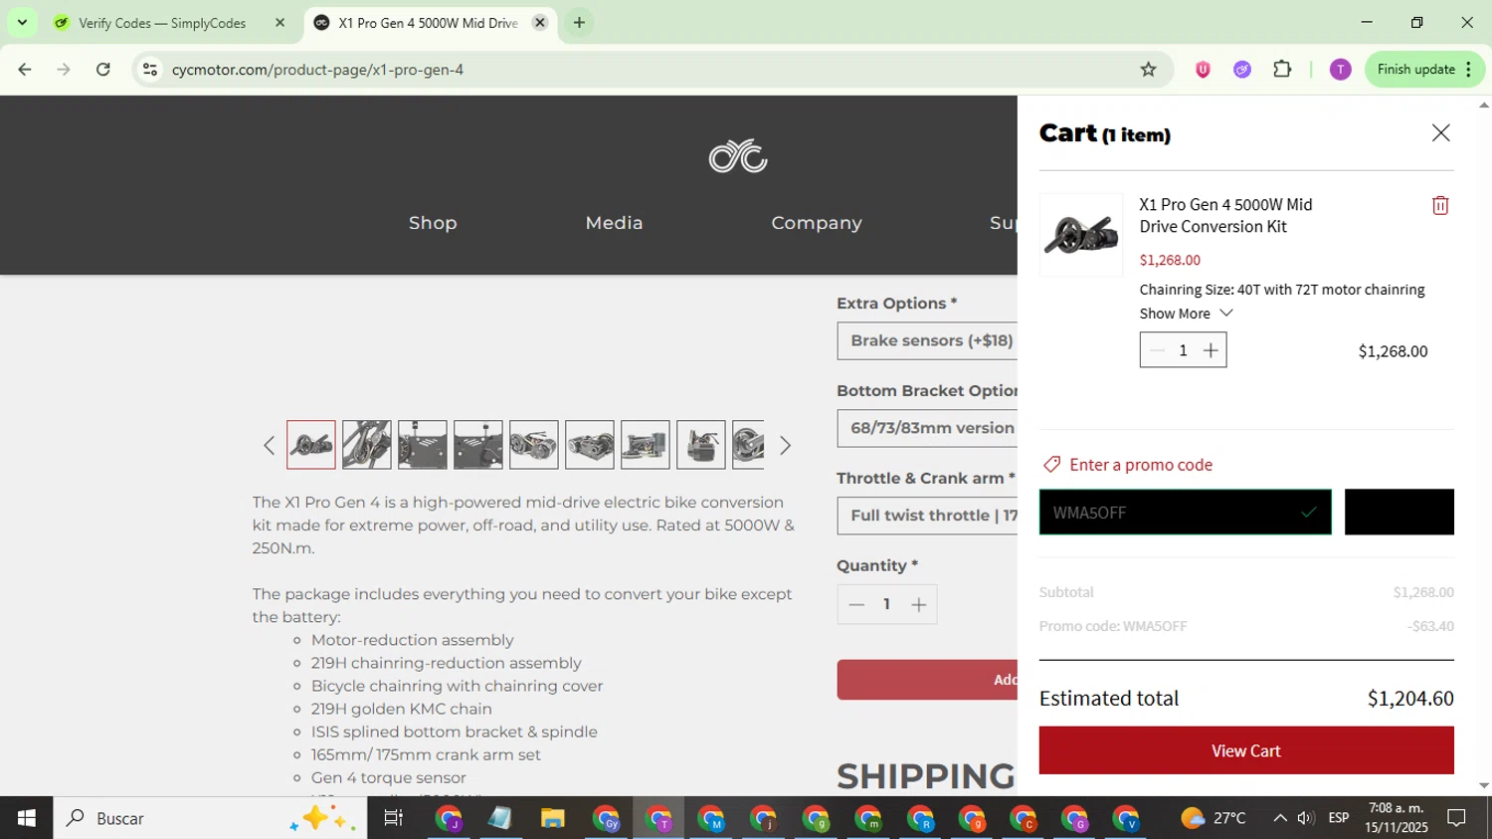Open Full twist throttle dropdown
This screenshot has height=839, width=1492.
tap(927, 516)
